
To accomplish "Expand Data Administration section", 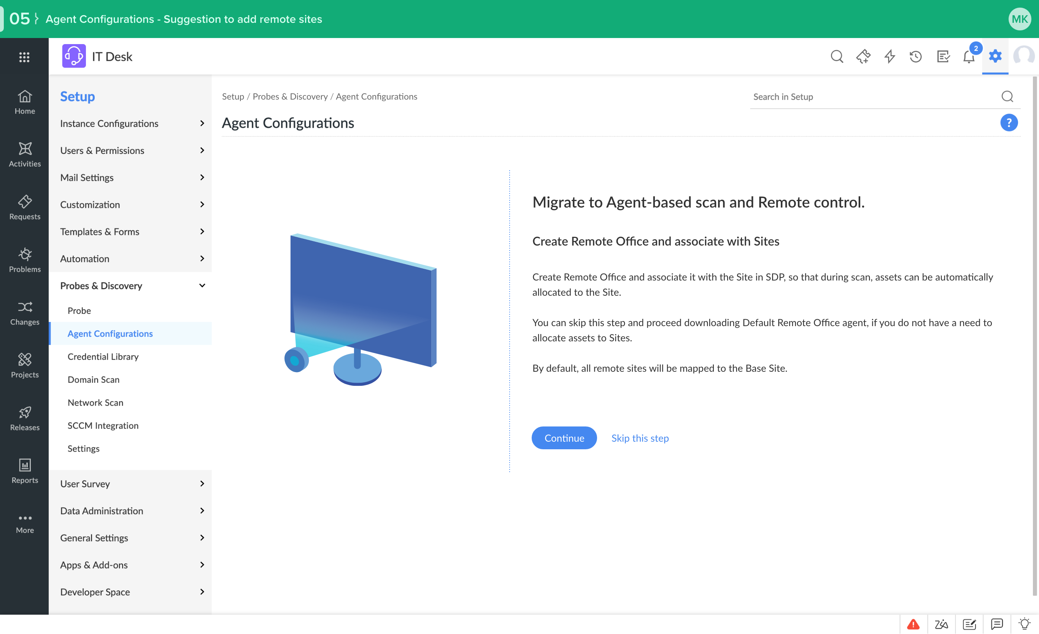I will pyautogui.click(x=130, y=511).
